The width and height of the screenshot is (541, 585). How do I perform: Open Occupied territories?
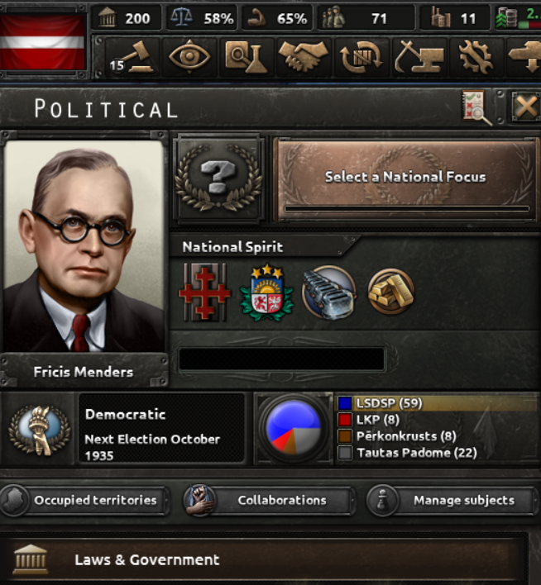(84, 501)
